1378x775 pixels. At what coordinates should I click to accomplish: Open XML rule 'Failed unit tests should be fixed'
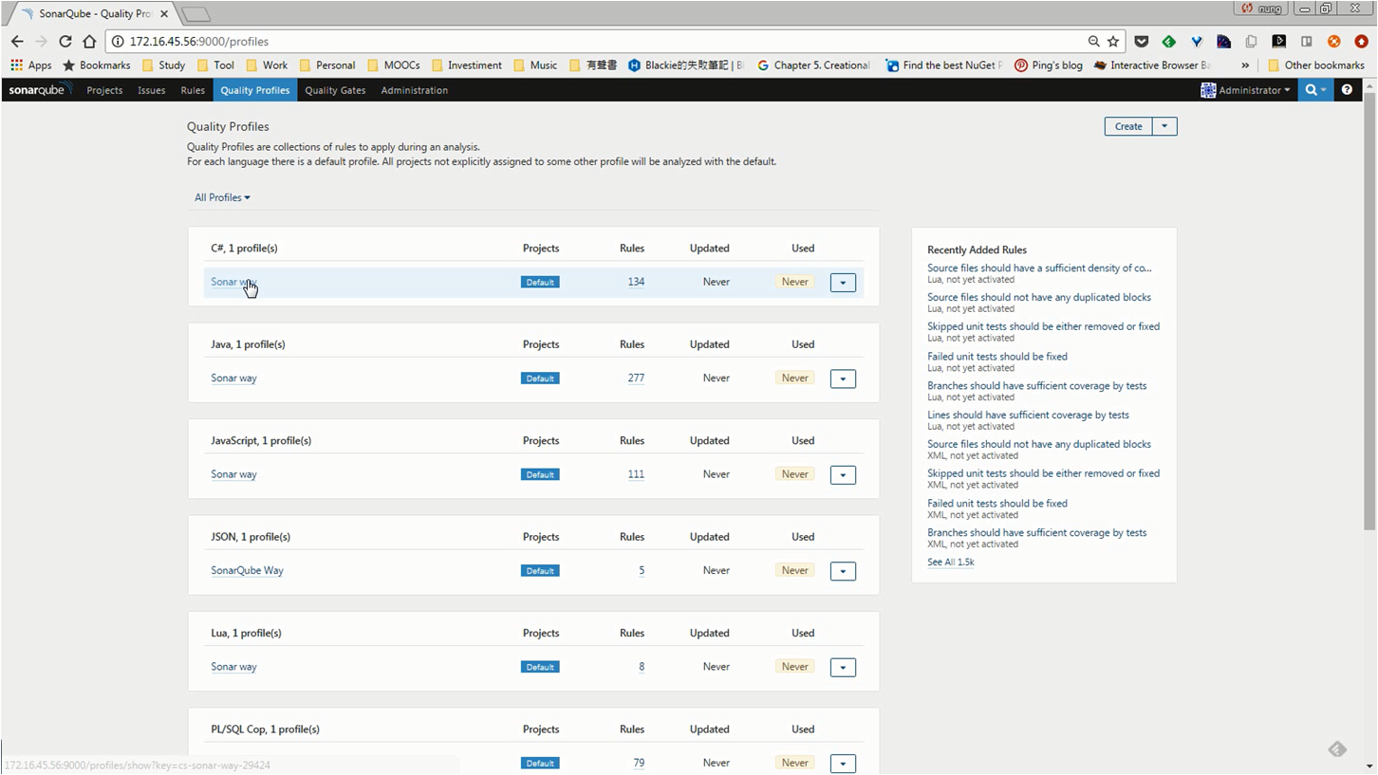click(x=997, y=503)
